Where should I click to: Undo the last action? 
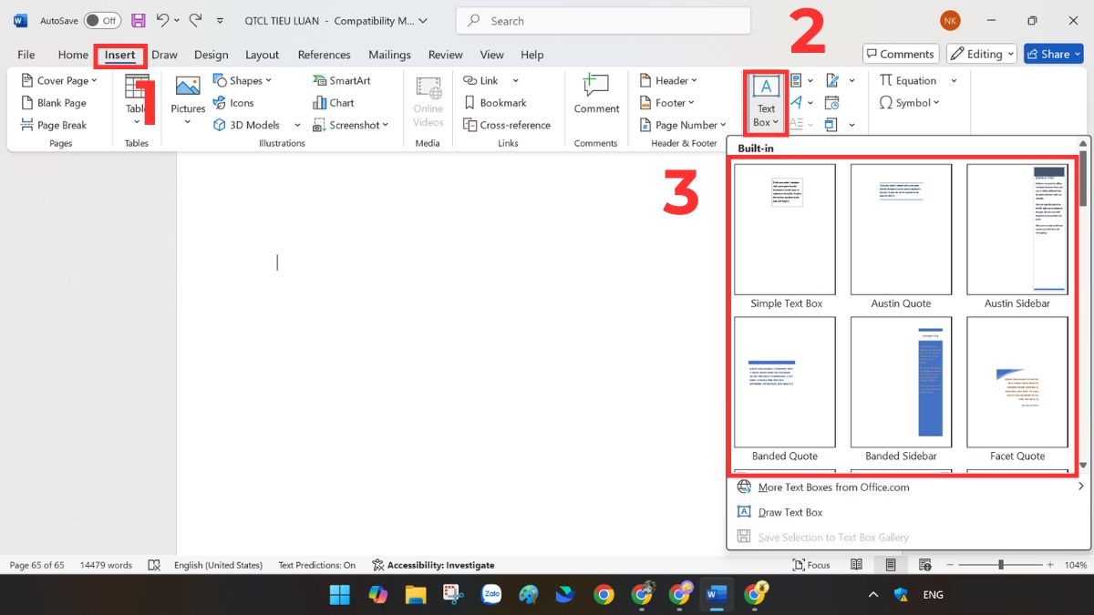point(162,20)
